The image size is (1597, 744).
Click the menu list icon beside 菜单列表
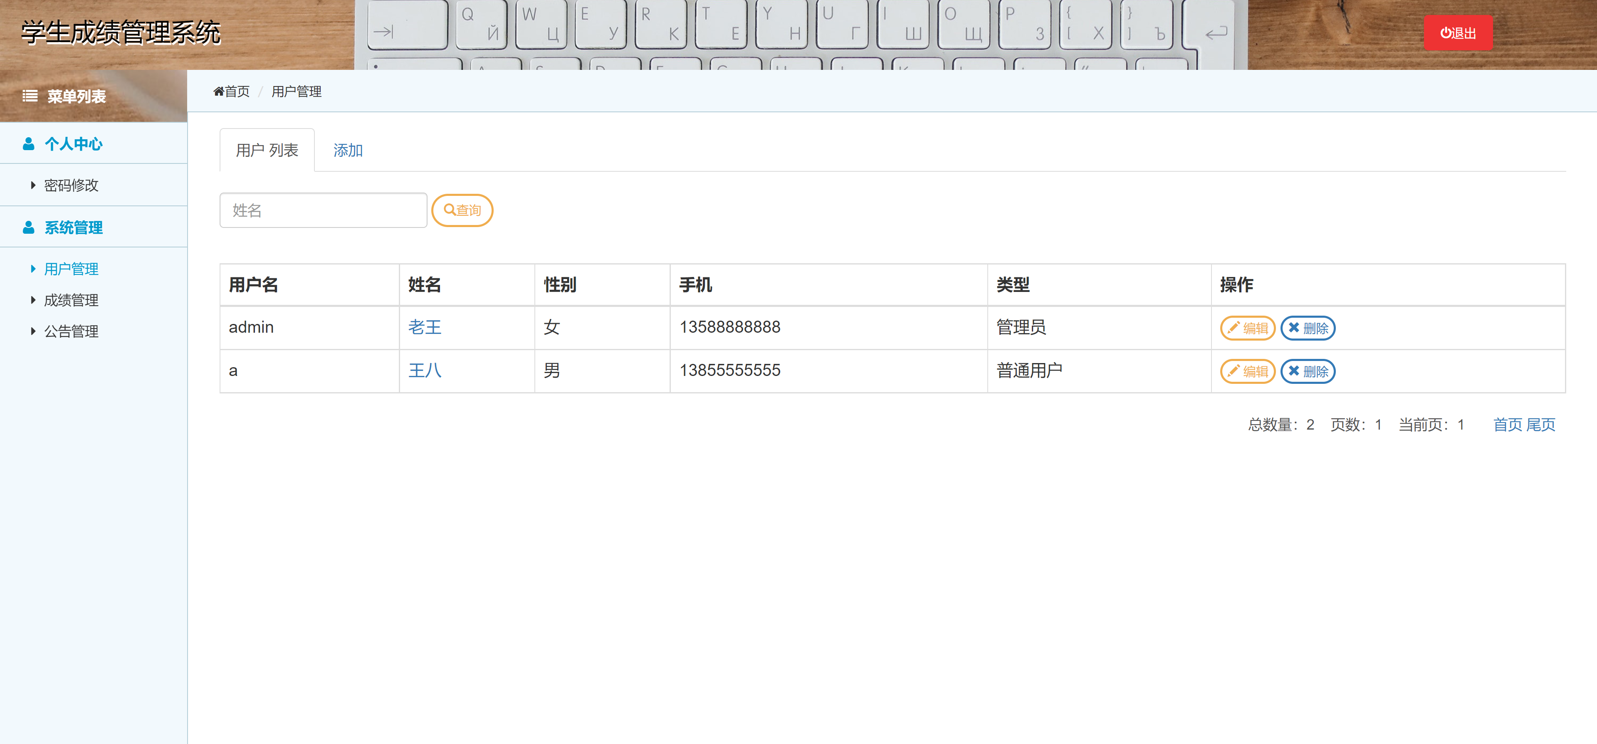coord(29,97)
